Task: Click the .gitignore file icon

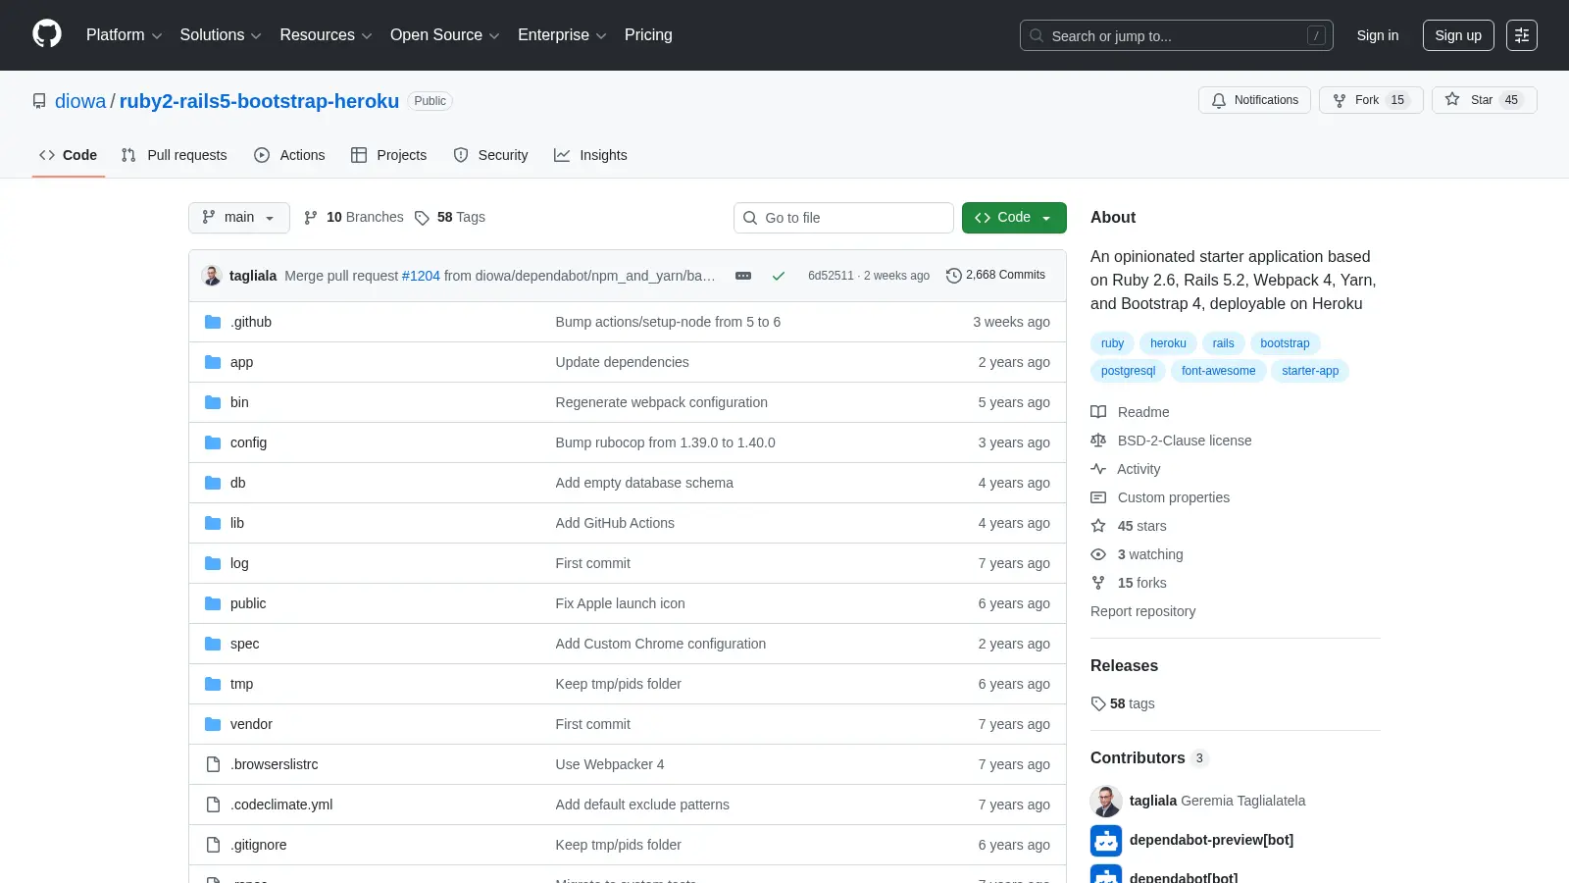Action: coord(213,845)
